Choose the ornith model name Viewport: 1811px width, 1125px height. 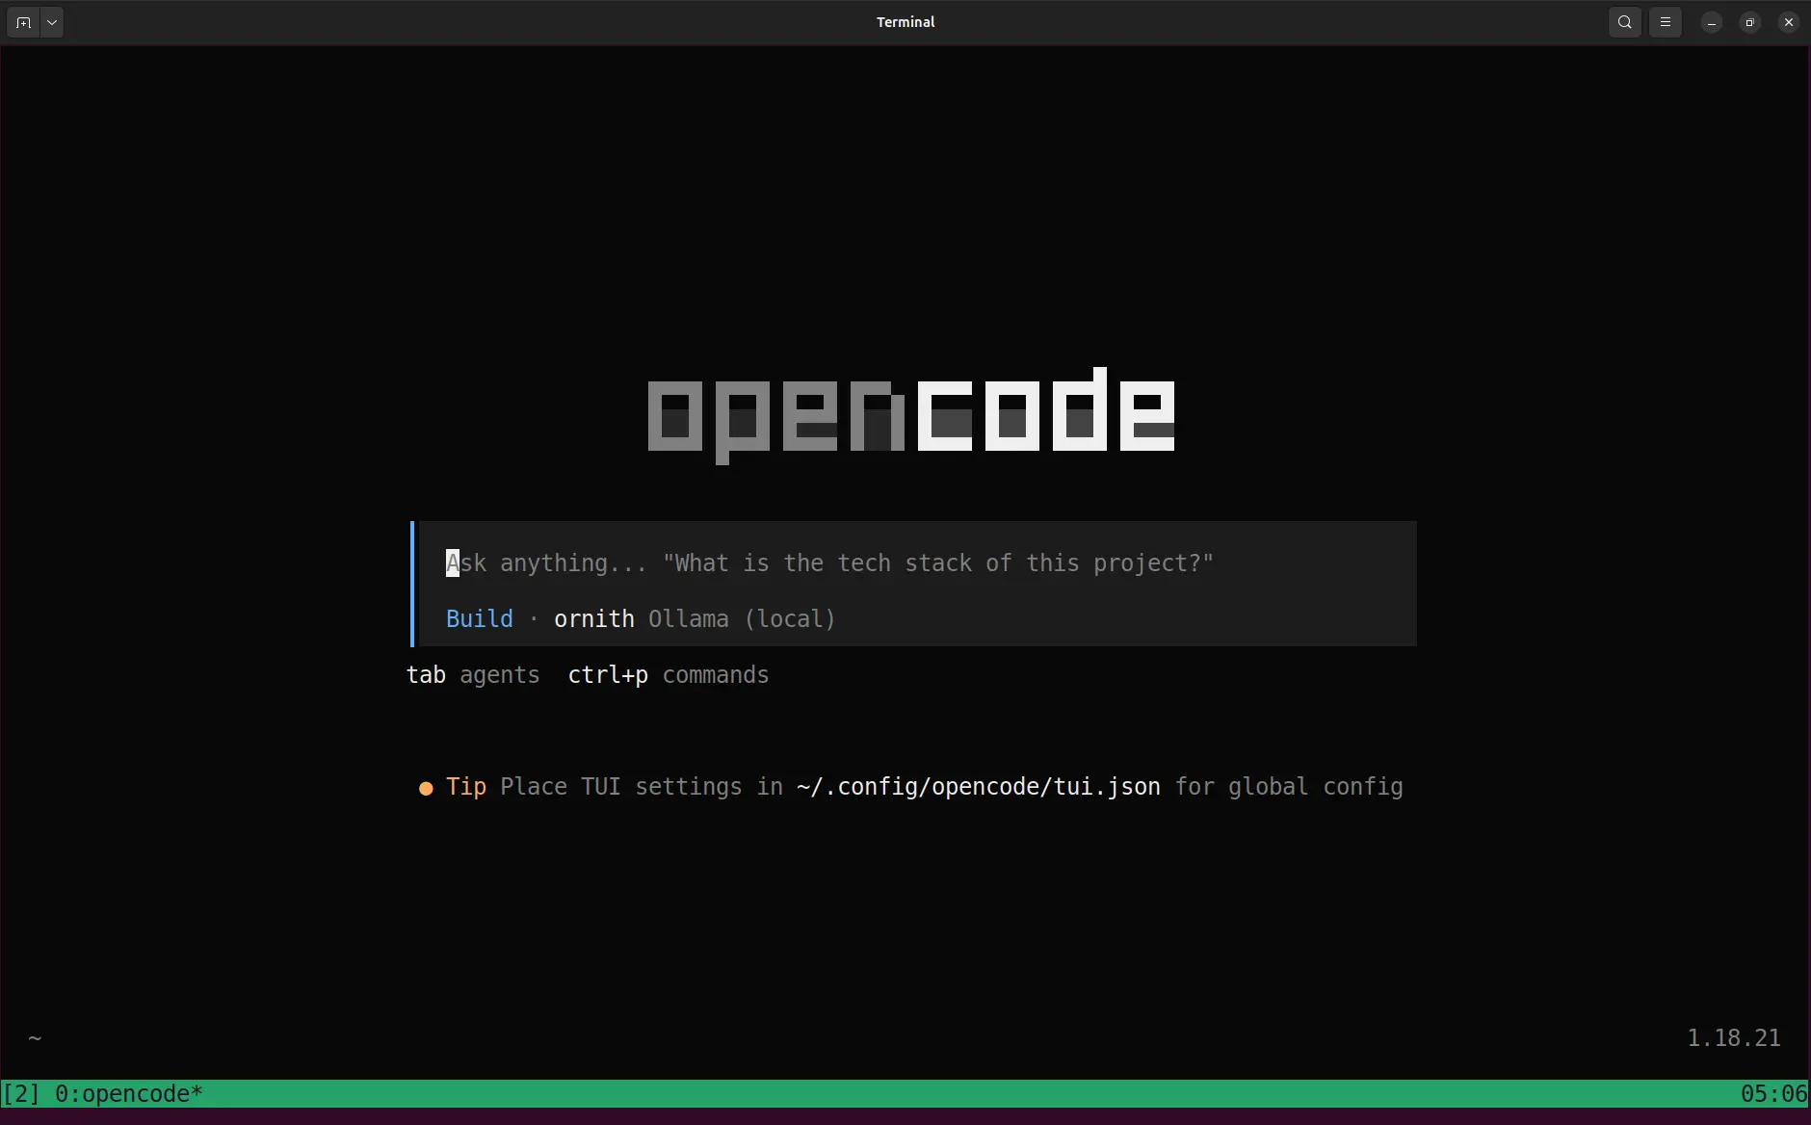pos(594,618)
